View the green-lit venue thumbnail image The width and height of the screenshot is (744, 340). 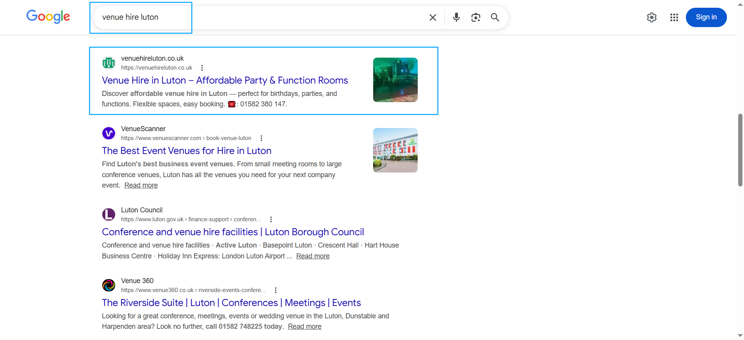tap(395, 80)
